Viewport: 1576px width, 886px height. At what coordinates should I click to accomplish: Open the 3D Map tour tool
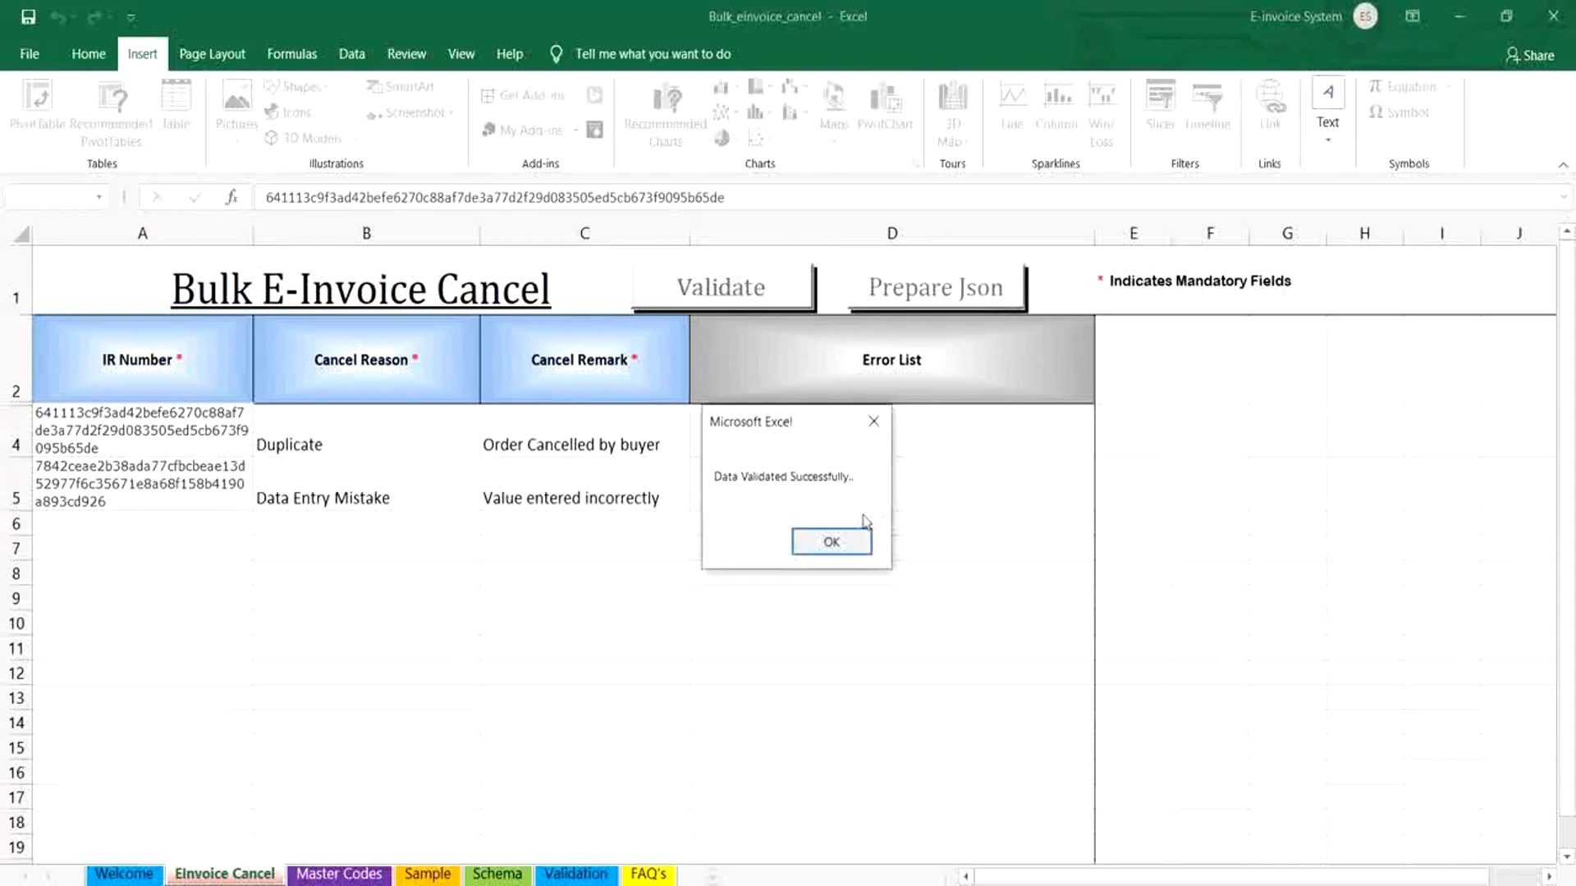click(x=952, y=113)
